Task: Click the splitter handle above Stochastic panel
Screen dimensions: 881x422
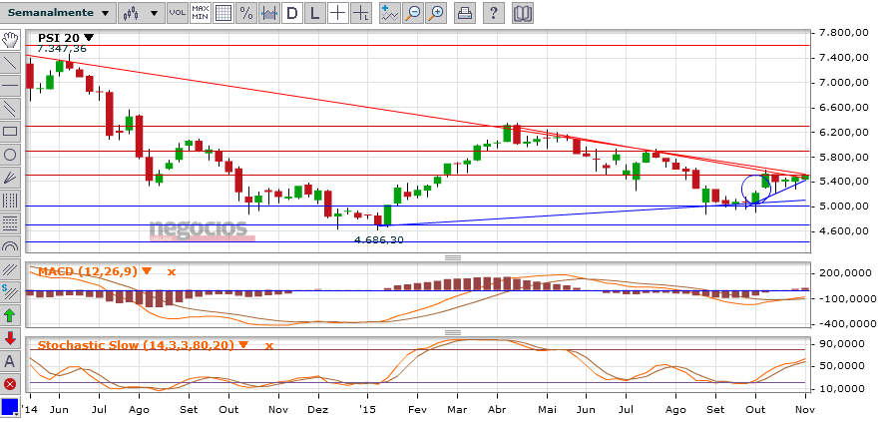Action: pos(453,332)
